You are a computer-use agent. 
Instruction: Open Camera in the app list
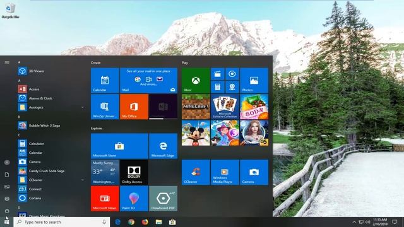tap(51, 161)
